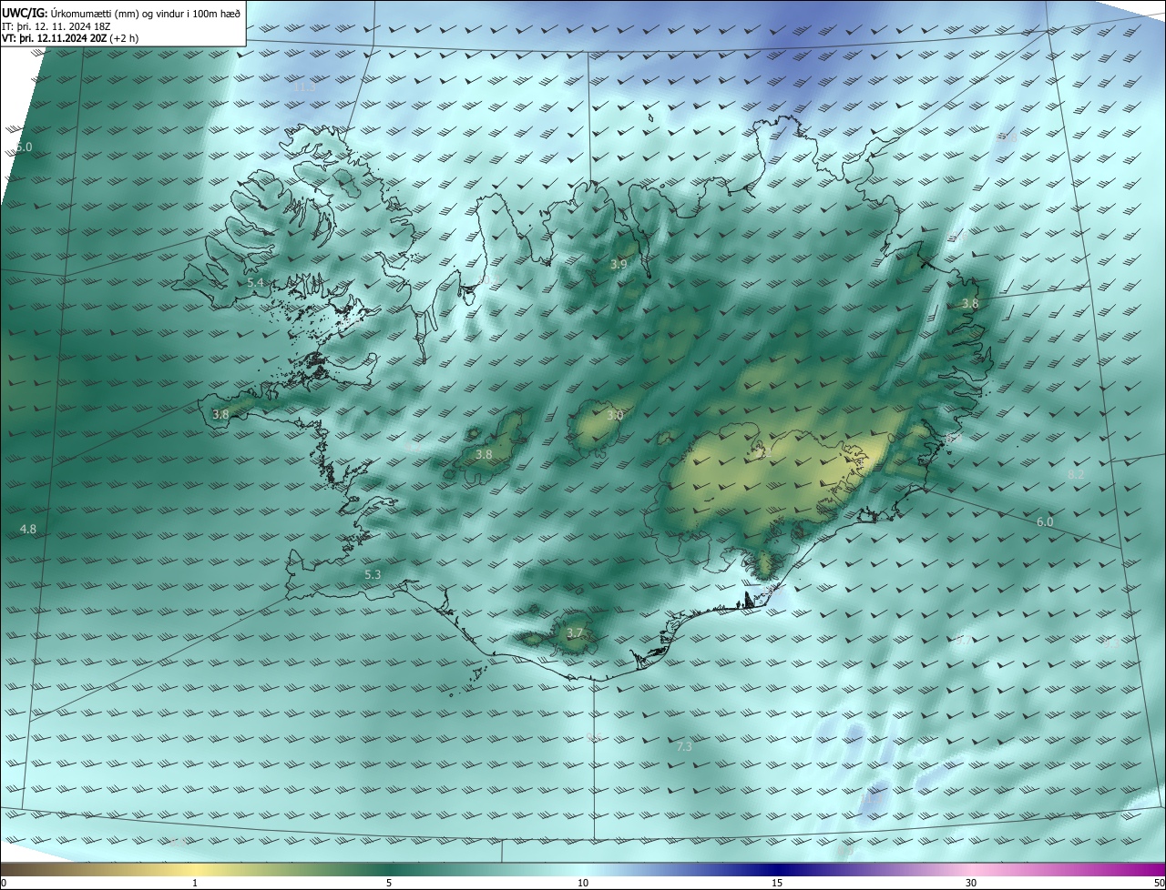Click the 7.3 value south of Iceland
The height and width of the screenshot is (890, 1166).
tap(685, 747)
